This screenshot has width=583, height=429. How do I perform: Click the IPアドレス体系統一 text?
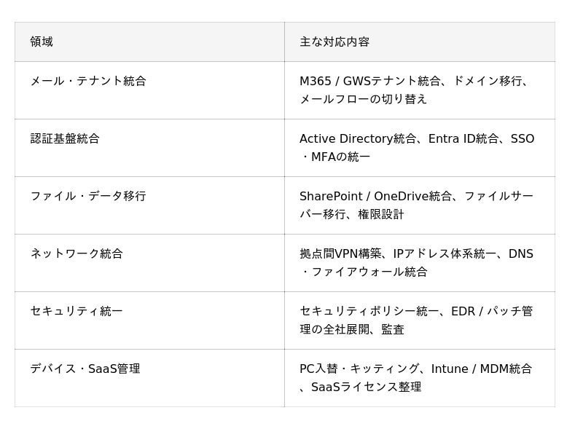click(445, 253)
